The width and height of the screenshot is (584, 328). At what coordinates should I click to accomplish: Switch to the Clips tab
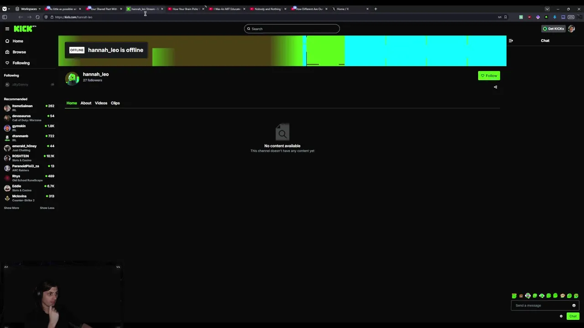tap(115, 103)
